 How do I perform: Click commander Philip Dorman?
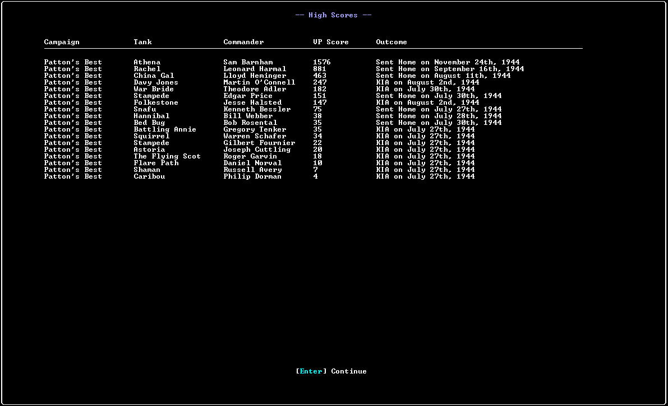click(252, 176)
